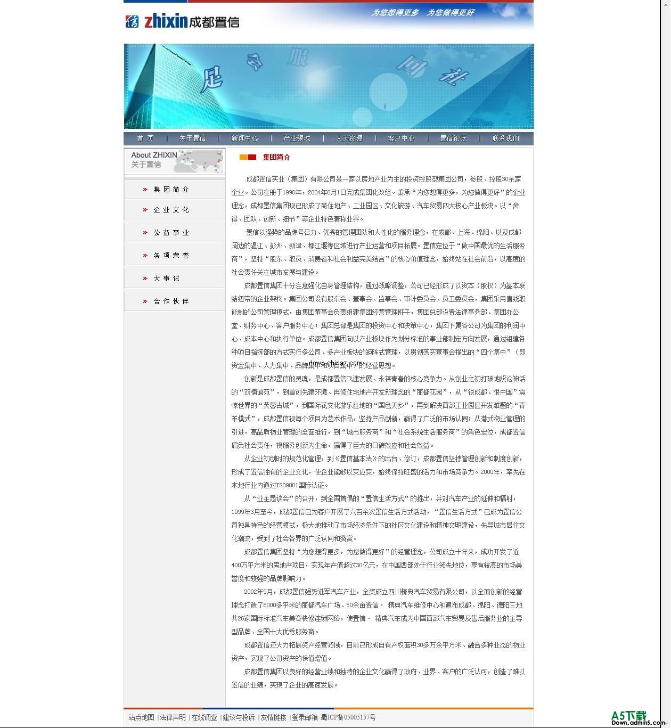The width and height of the screenshot is (671, 728).
Task: Click the red arrow beside 公益事业
Action: (x=145, y=233)
